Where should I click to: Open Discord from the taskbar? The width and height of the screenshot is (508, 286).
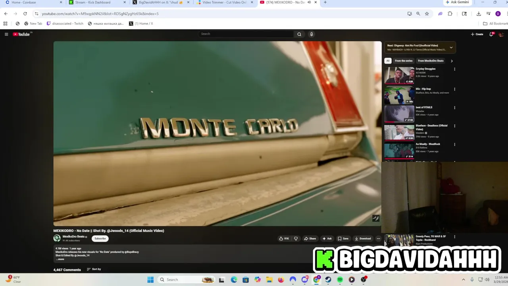(x=305, y=280)
